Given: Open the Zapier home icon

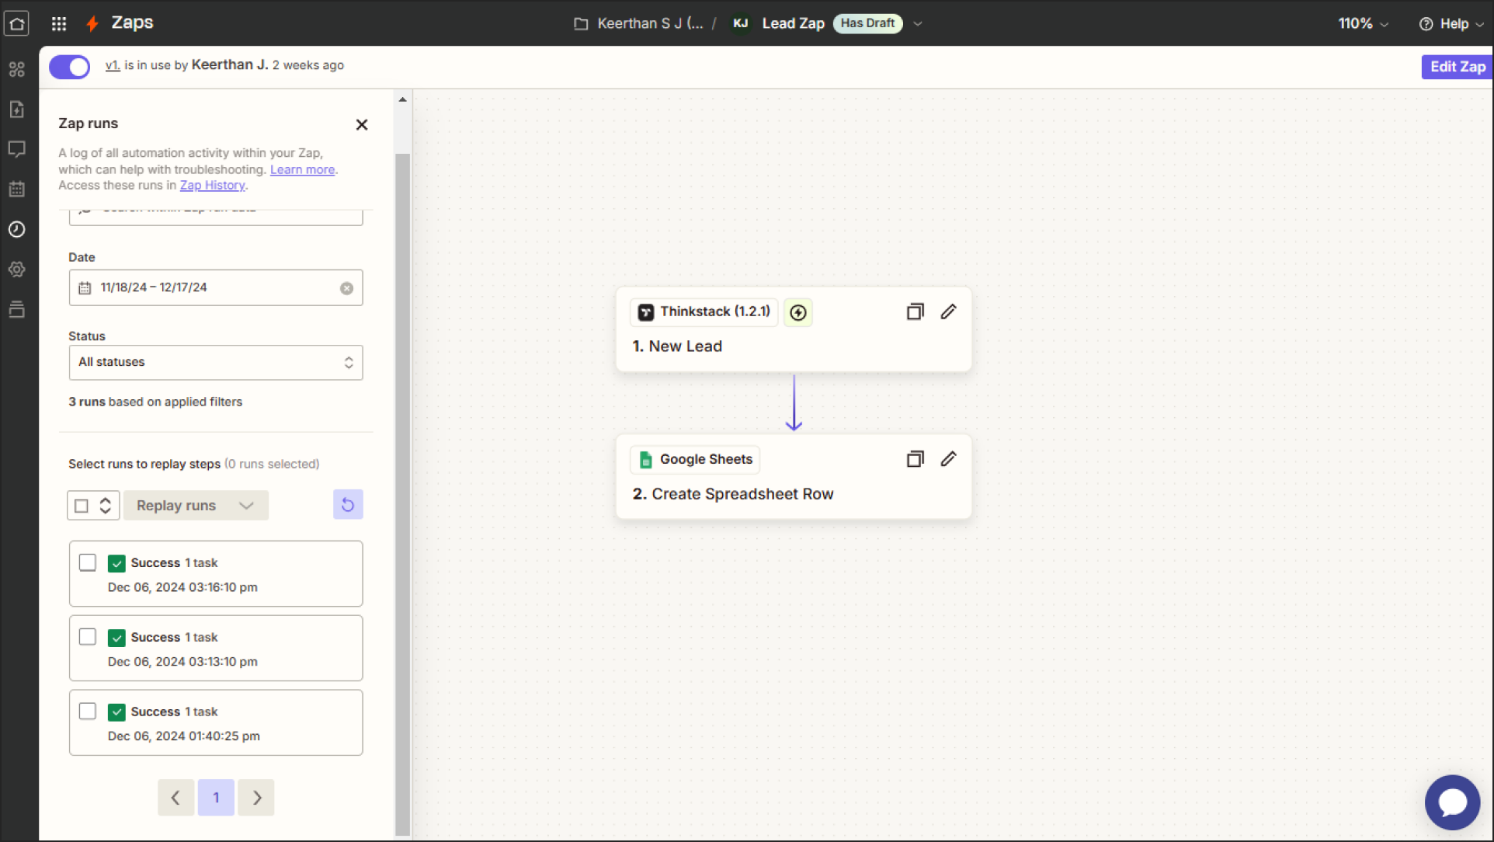Looking at the screenshot, I should coord(16,23).
